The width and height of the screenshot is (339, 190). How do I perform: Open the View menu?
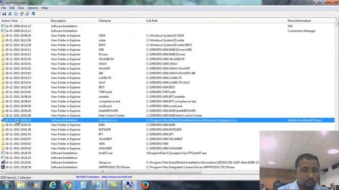[x=21, y=8]
